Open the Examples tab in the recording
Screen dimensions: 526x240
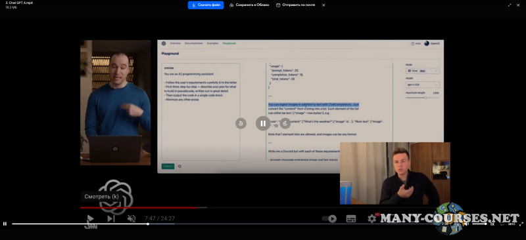click(212, 43)
